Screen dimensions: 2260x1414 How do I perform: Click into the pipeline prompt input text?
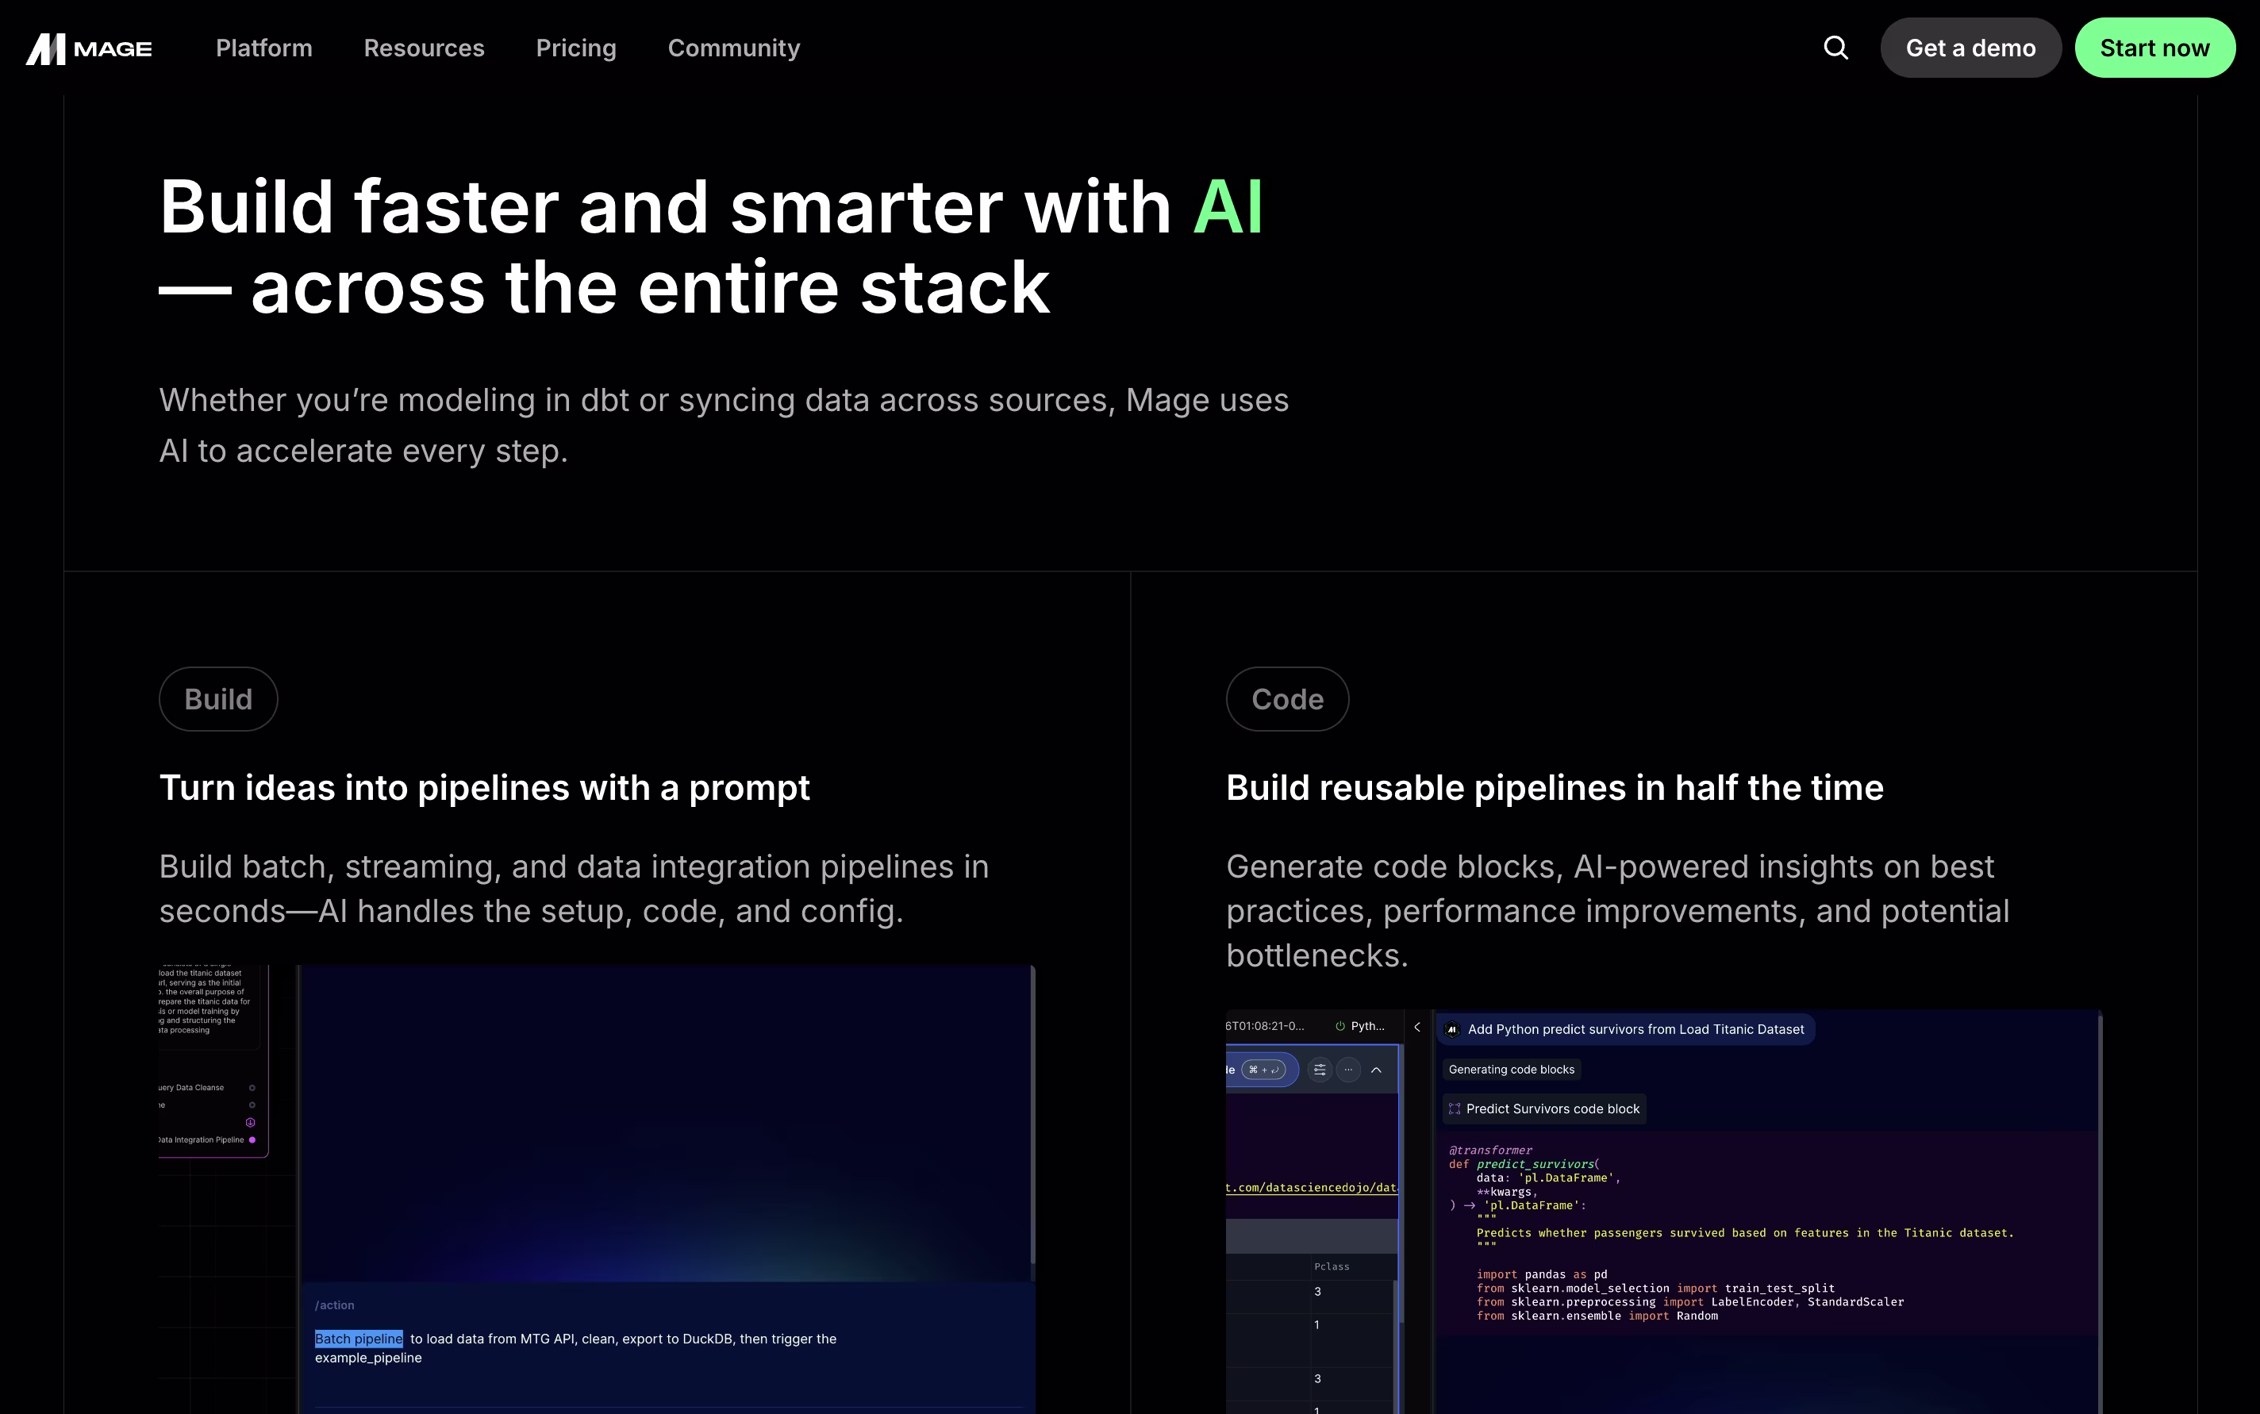576,1347
